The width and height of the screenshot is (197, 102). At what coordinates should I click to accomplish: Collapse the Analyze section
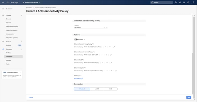(x=21, y=42)
